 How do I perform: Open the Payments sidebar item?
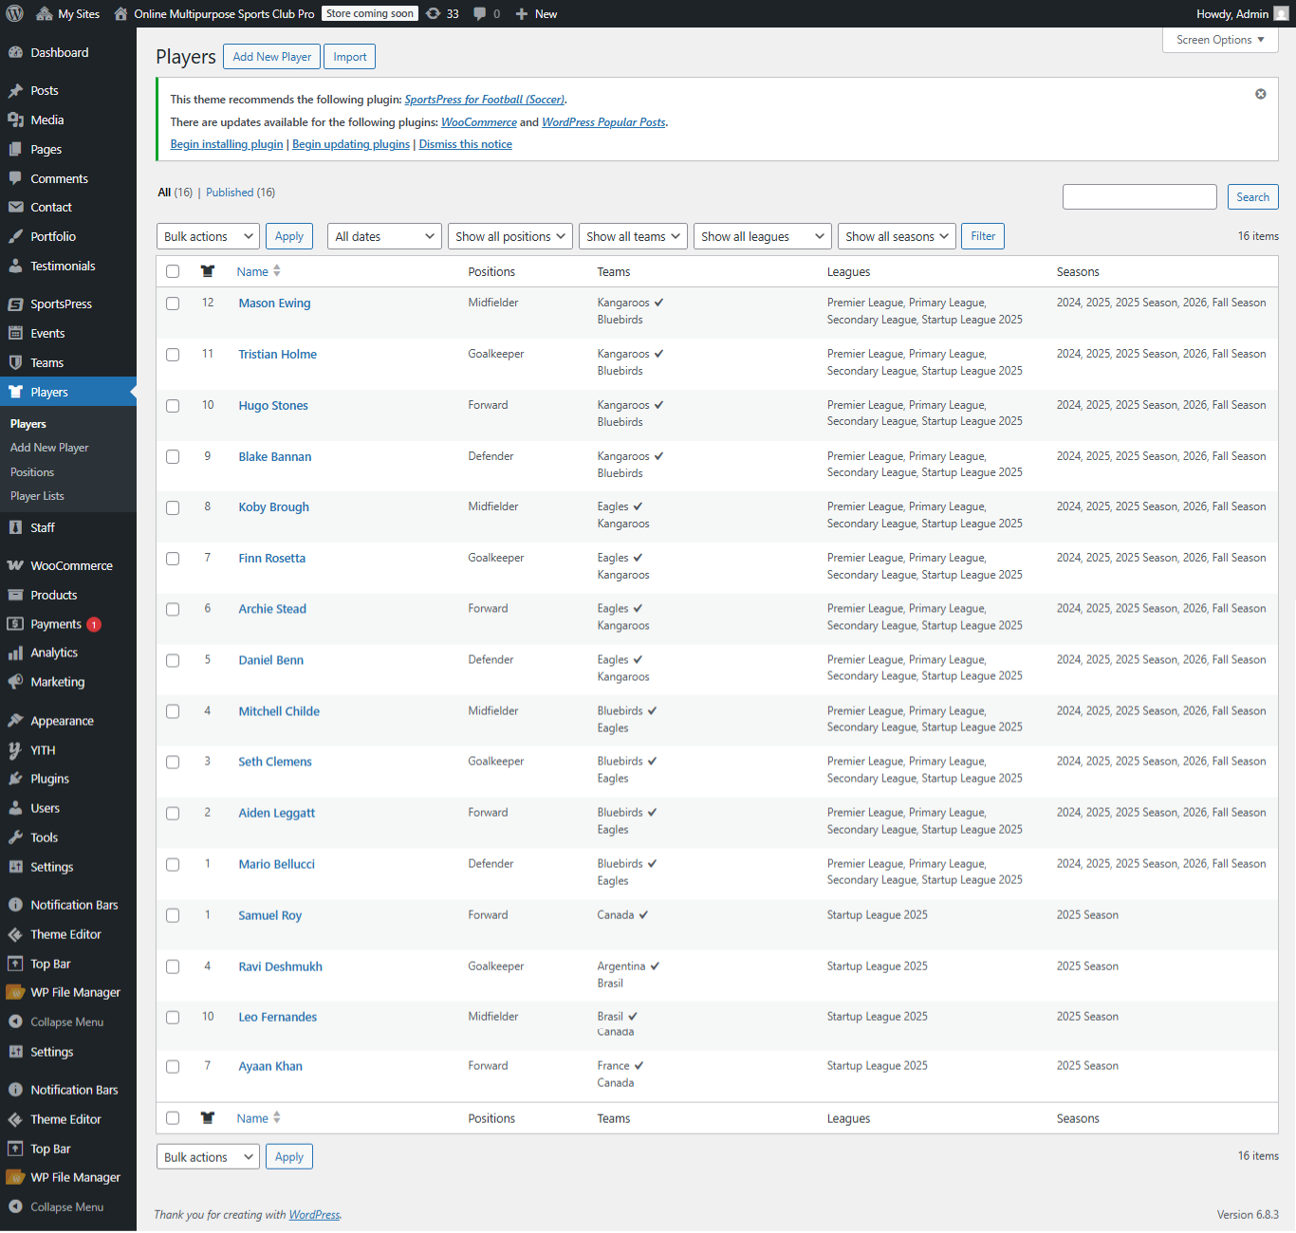[x=56, y=624]
